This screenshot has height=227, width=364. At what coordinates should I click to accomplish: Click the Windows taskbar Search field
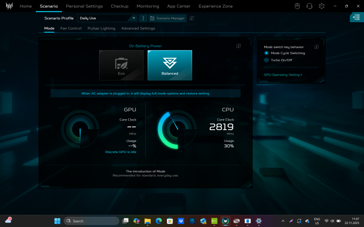tap(92, 221)
